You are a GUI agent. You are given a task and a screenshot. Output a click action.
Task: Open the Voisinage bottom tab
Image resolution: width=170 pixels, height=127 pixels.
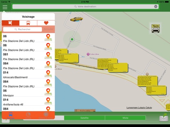(x=11, y=115)
